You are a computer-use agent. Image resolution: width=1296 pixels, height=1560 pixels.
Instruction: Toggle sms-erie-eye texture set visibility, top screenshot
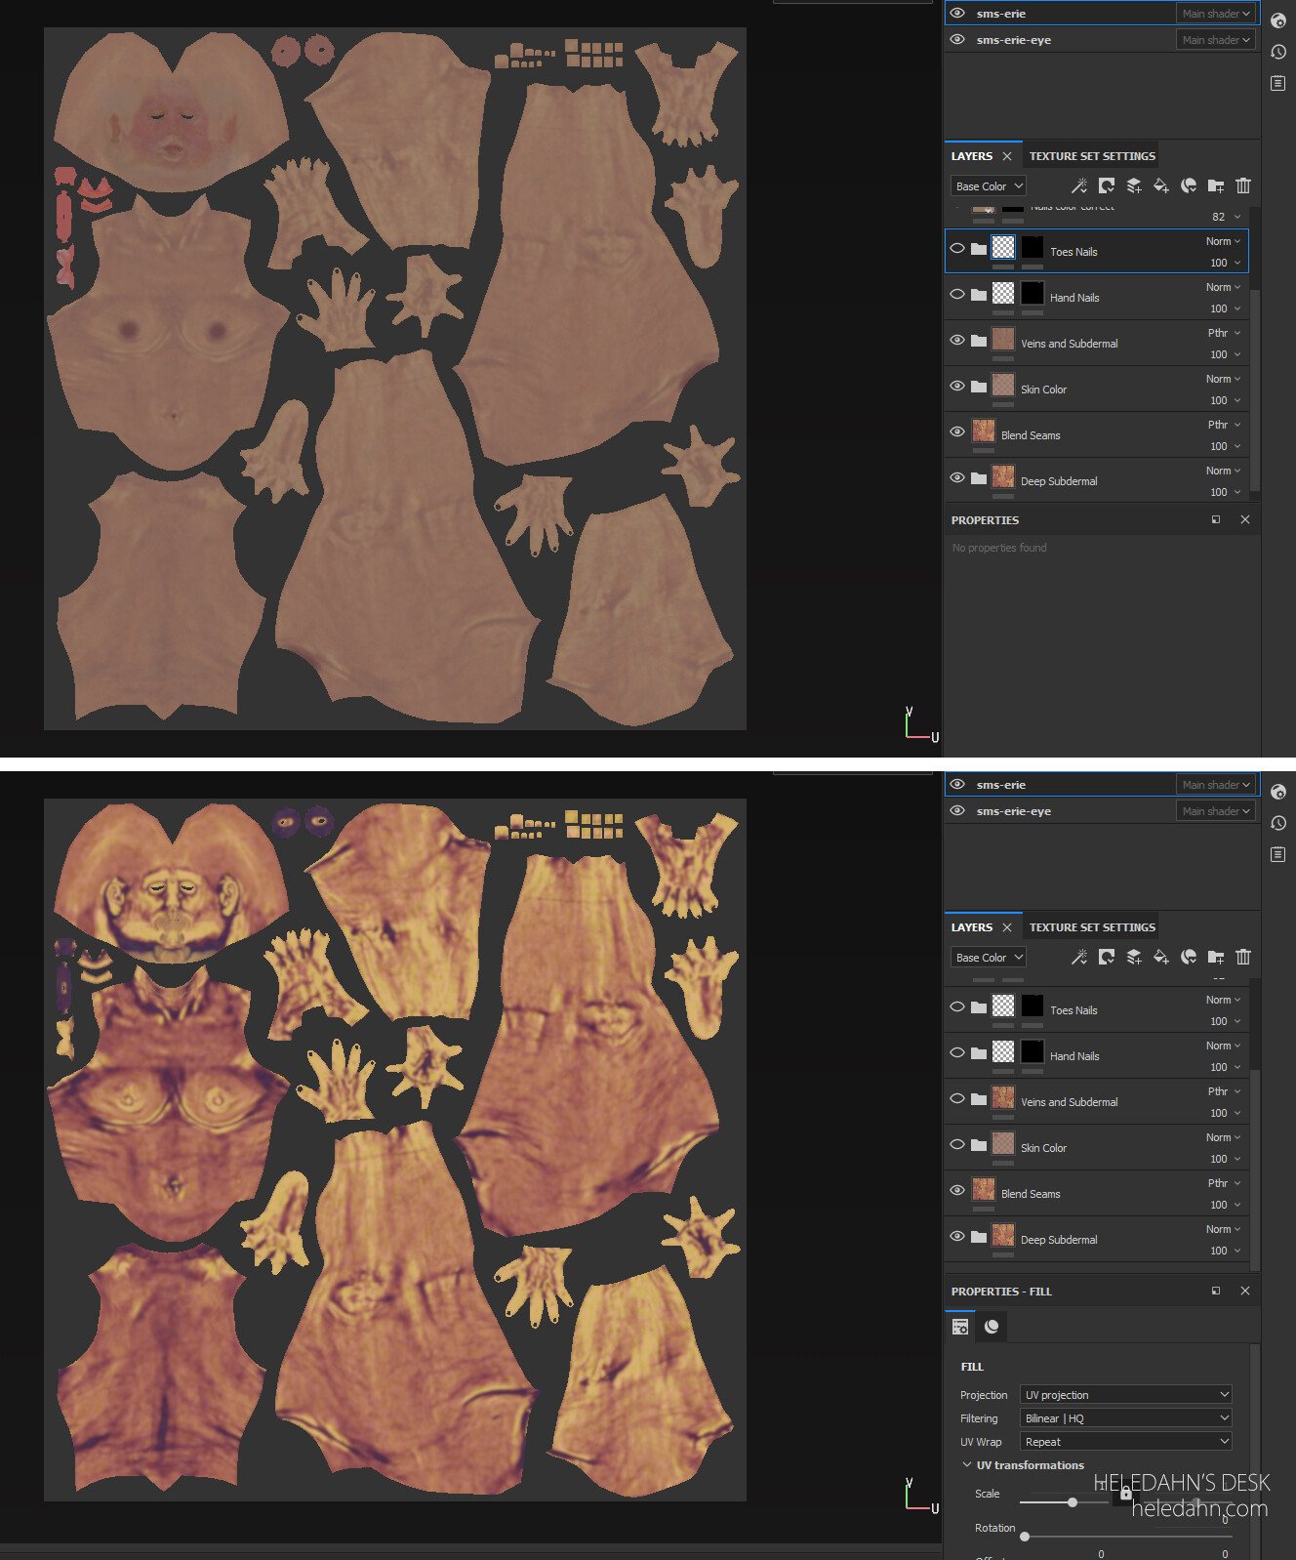coord(957,39)
